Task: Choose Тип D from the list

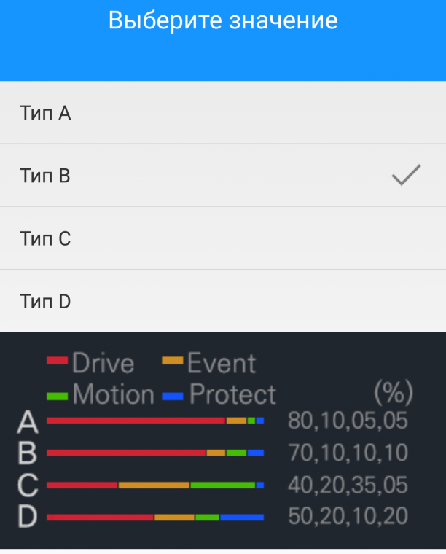Action: pos(223,300)
